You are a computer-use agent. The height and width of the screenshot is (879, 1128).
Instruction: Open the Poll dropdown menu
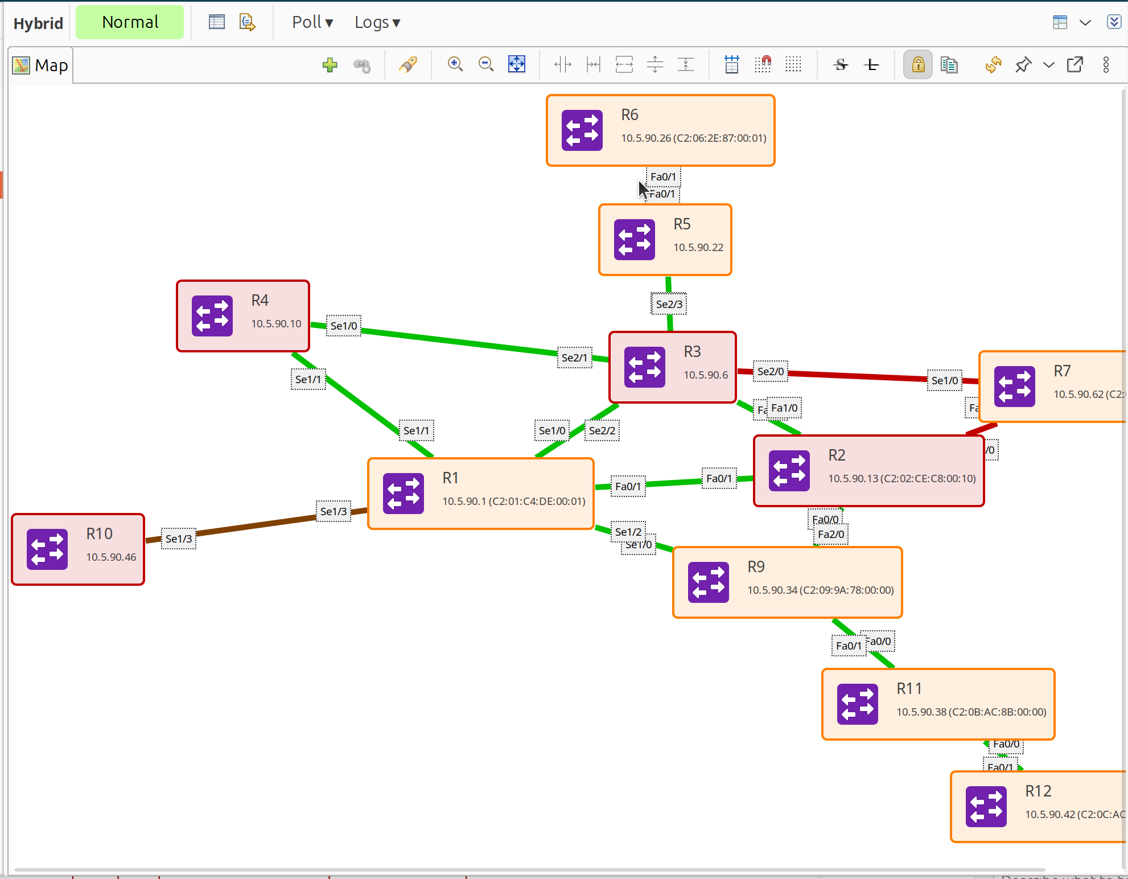(x=312, y=22)
